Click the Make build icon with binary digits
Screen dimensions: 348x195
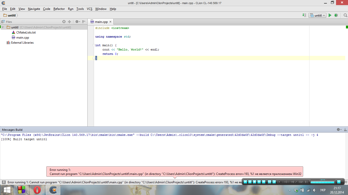pos(304,15)
